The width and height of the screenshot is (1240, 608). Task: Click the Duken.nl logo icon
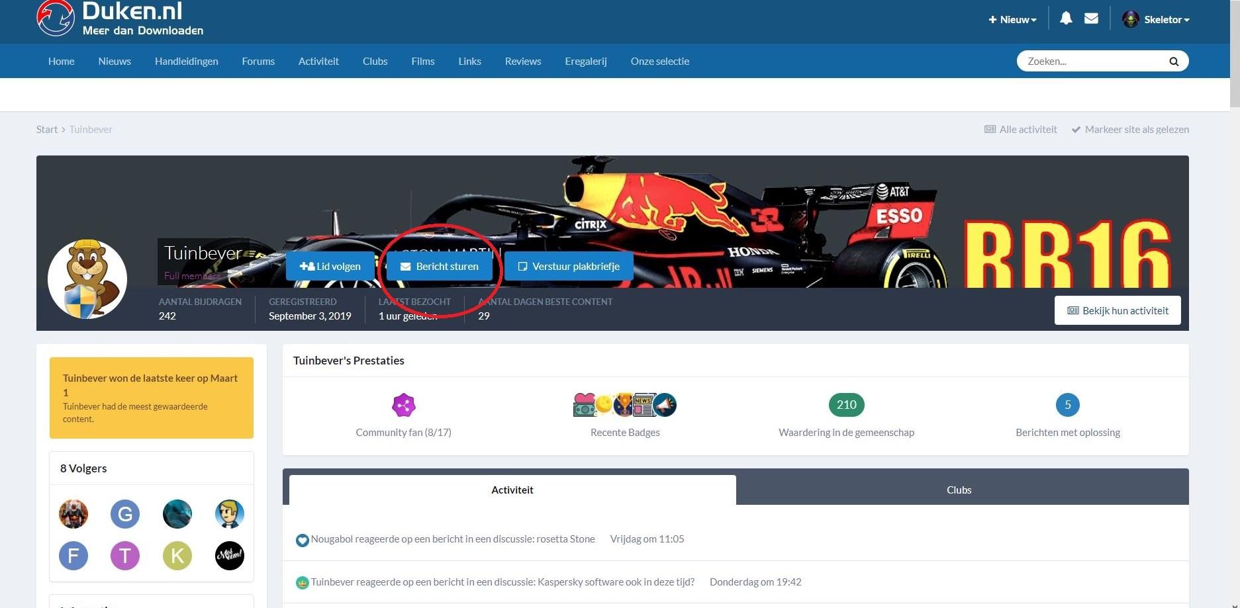coord(56,18)
